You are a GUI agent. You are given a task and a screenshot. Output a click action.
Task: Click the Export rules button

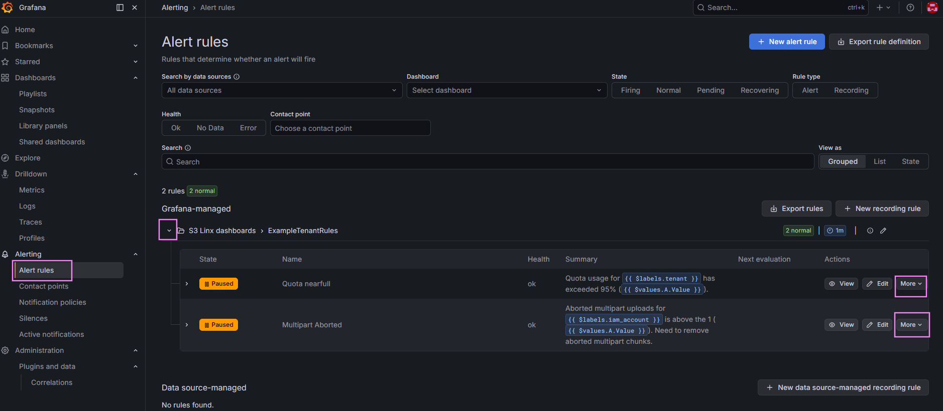pyautogui.click(x=796, y=209)
